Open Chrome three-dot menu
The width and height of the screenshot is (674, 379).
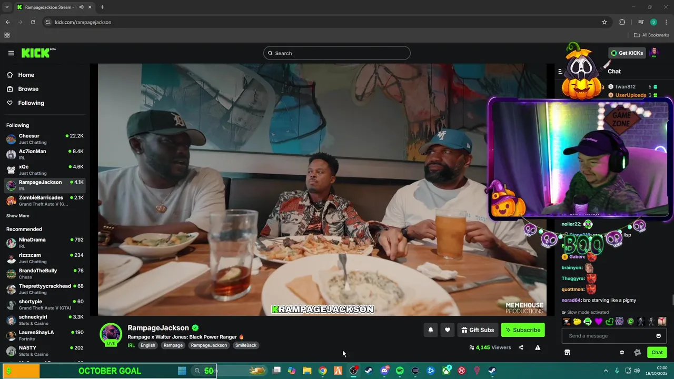click(666, 22)
